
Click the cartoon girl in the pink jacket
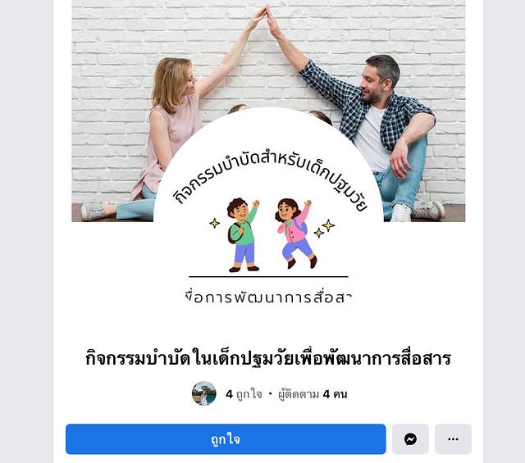pos(293,233)
